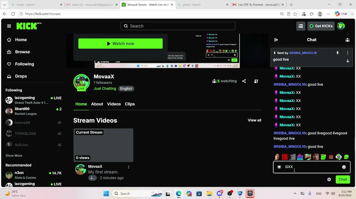The image size is (356, 199).
Task: Open Discord from the taskbar
Action: pyautogui.click(x=219, y=193)
